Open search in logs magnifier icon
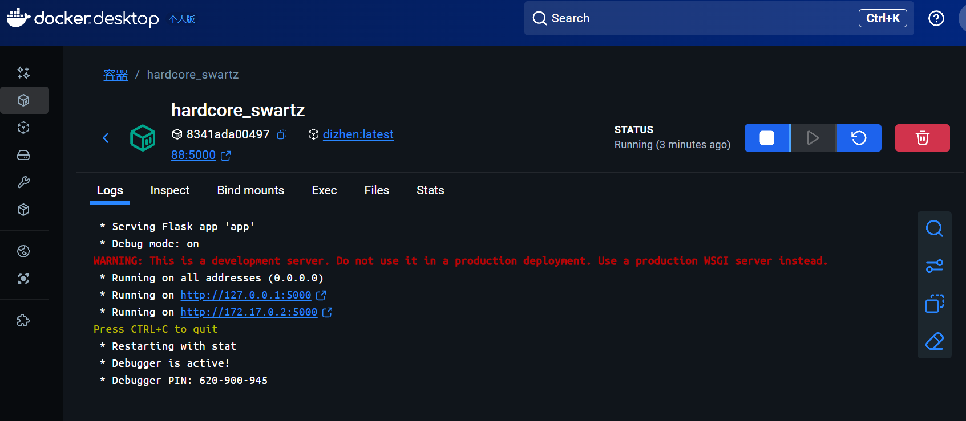This screenshot has height=421, width=966. [934, 228]
